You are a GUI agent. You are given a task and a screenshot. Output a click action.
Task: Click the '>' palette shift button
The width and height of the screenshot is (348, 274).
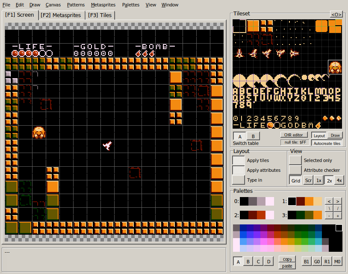click(338, 201)
